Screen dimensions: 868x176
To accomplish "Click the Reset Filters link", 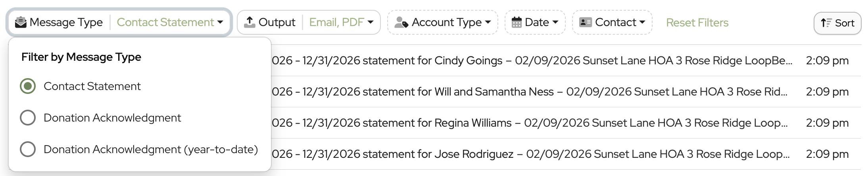I will point(697,23).
